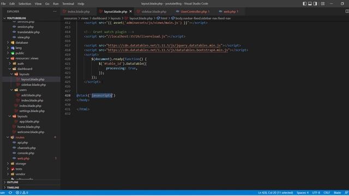Expand the auth folder
349x196 pixels.
coord(21,64)
